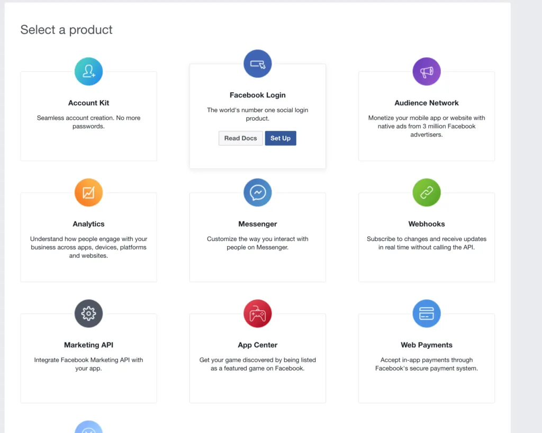Select the Audience Network title
542x433 pixels.
427,103
